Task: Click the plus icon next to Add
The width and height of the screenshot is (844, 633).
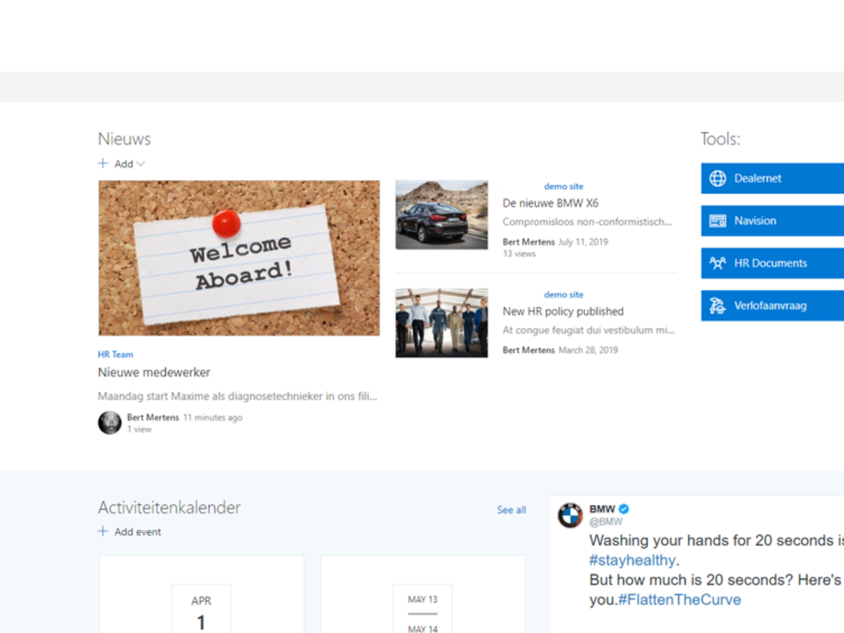Action: tap(103, 164)
